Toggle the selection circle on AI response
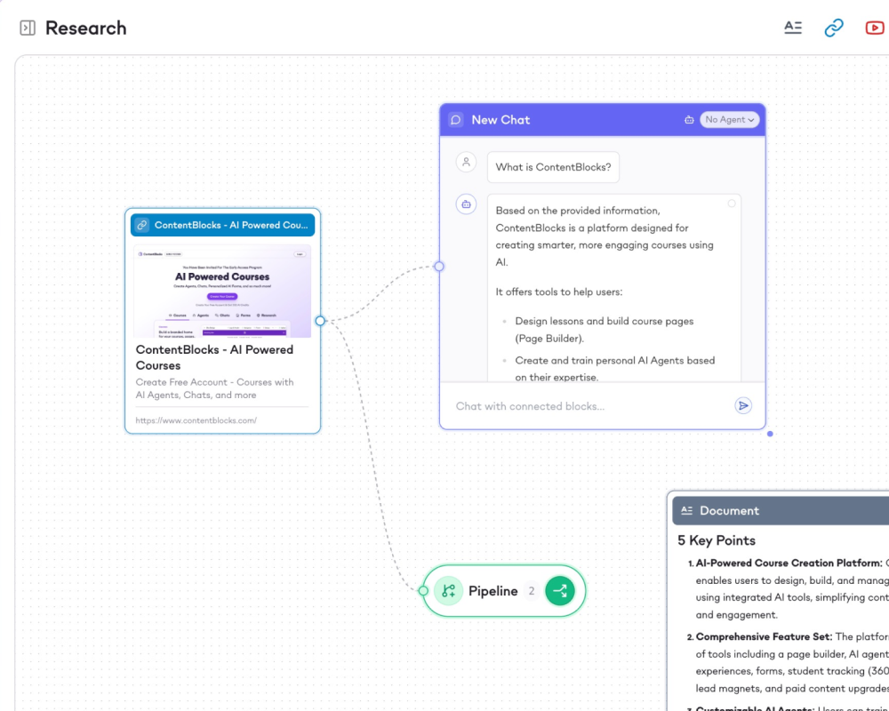This screenshot has height=711, width=889. pos(732,204)
